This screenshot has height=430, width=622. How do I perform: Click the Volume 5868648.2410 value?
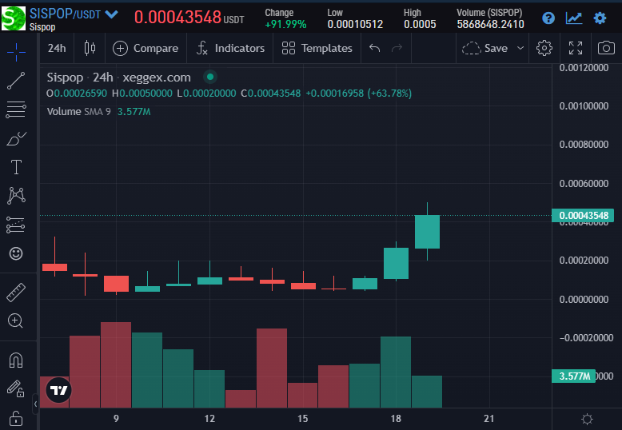coord(490,25)
